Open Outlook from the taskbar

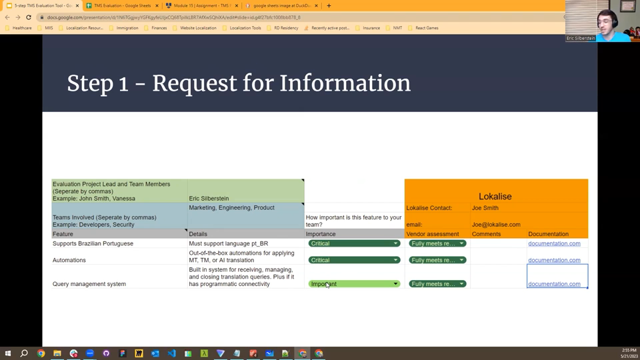[155, 353]
